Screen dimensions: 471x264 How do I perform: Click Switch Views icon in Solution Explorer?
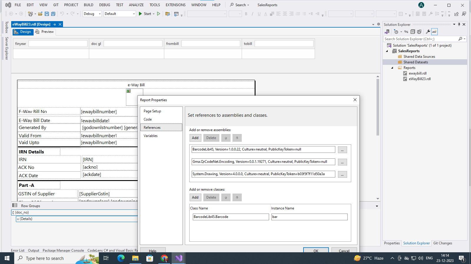click(387, 32)
